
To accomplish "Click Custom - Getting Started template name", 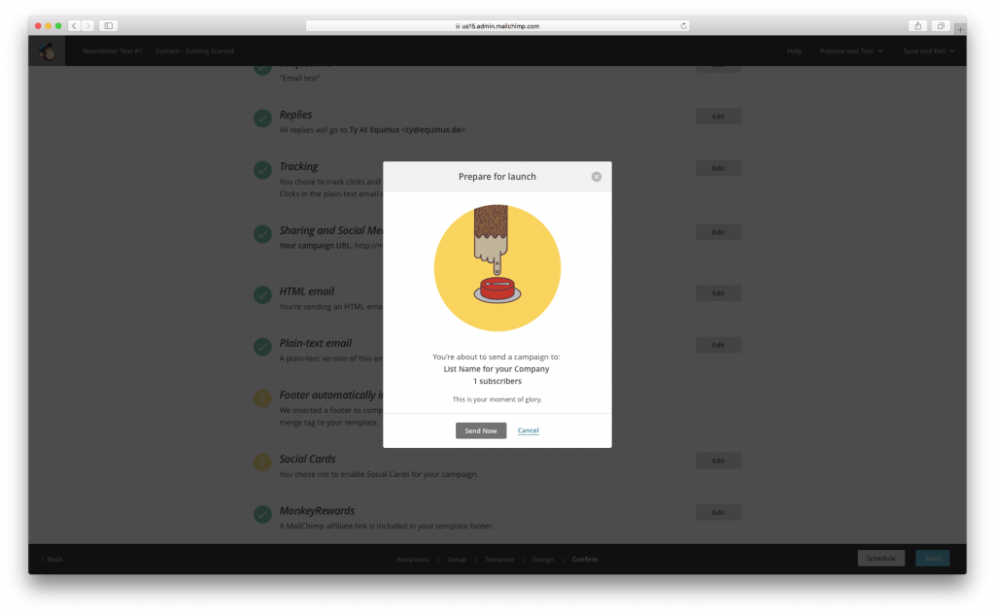I will [x=194, y=51].
